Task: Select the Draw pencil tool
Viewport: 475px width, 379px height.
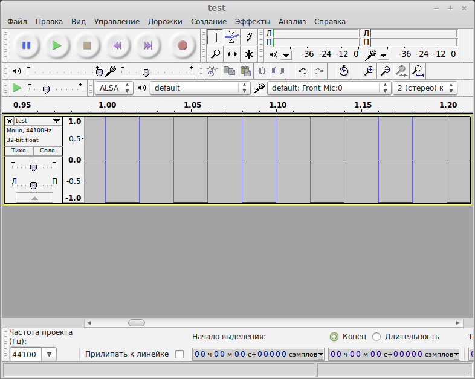Action: [248, 37]
